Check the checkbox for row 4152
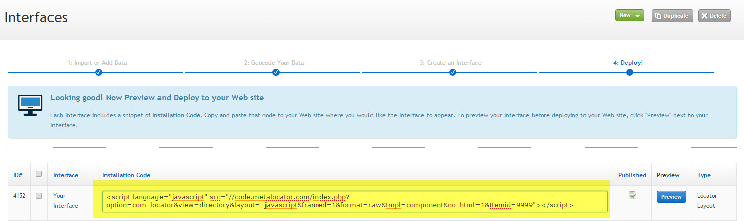Image resolution: width=744 pixels, height=221 pixels. (39, 196)
